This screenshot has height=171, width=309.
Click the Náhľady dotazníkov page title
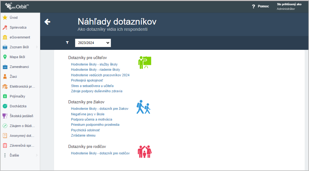tap(117, 22)
